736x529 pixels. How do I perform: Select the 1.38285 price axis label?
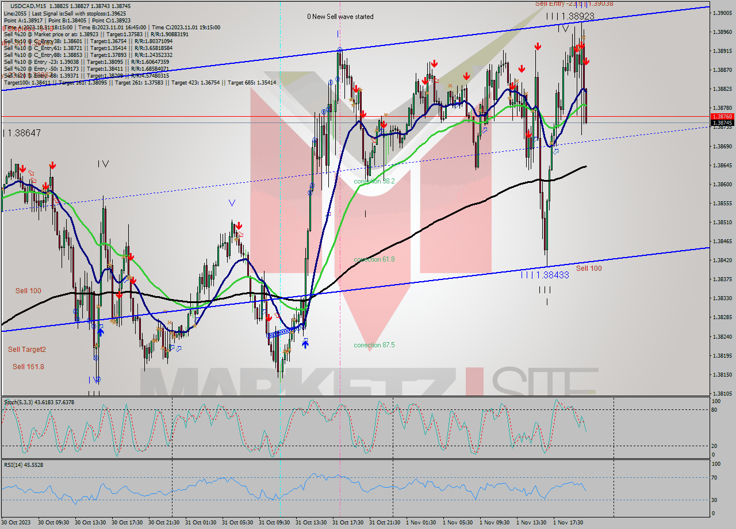[722, 317]
